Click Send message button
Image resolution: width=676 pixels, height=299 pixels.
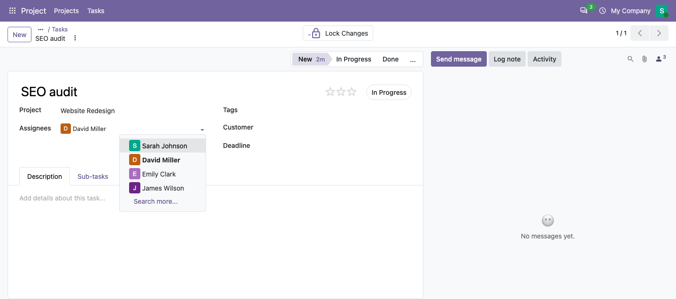[x=459, y=59]
